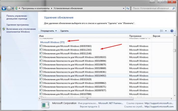Expand the view options dropdown arrow
The image size is (178, 111).
(166, 31)
